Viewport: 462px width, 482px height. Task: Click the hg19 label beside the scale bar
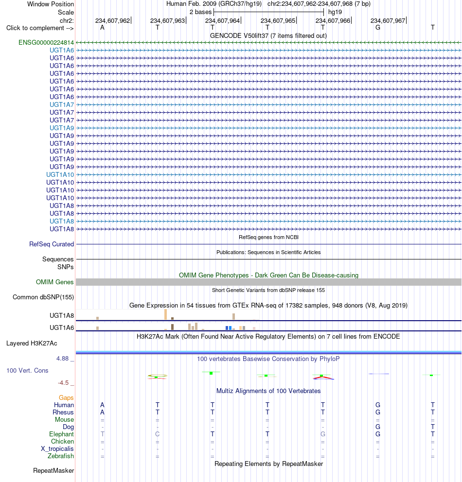pyautogui.click(x=335, y=12)
